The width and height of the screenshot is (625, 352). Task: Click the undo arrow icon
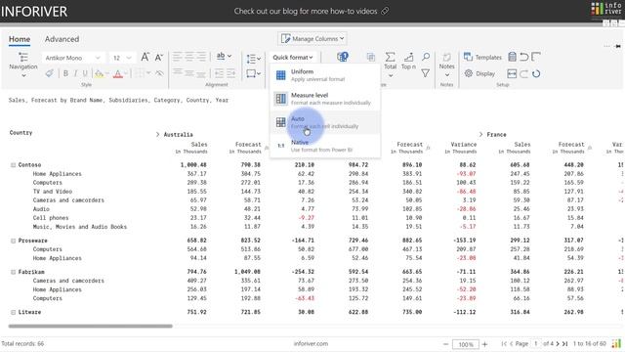point(524,57)
